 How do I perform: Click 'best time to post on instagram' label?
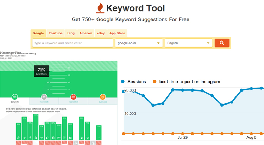190,82
